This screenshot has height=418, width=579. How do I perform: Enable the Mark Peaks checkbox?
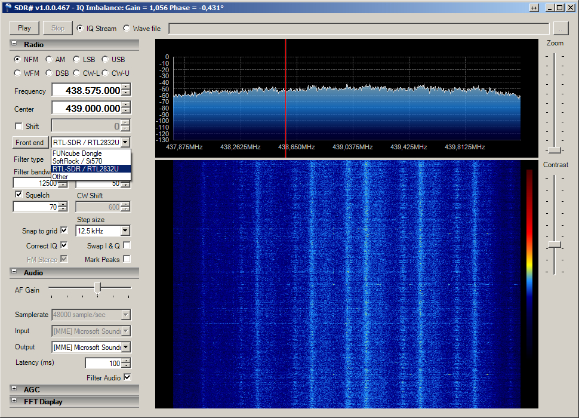pyautogui.click(x=127, y=259)
